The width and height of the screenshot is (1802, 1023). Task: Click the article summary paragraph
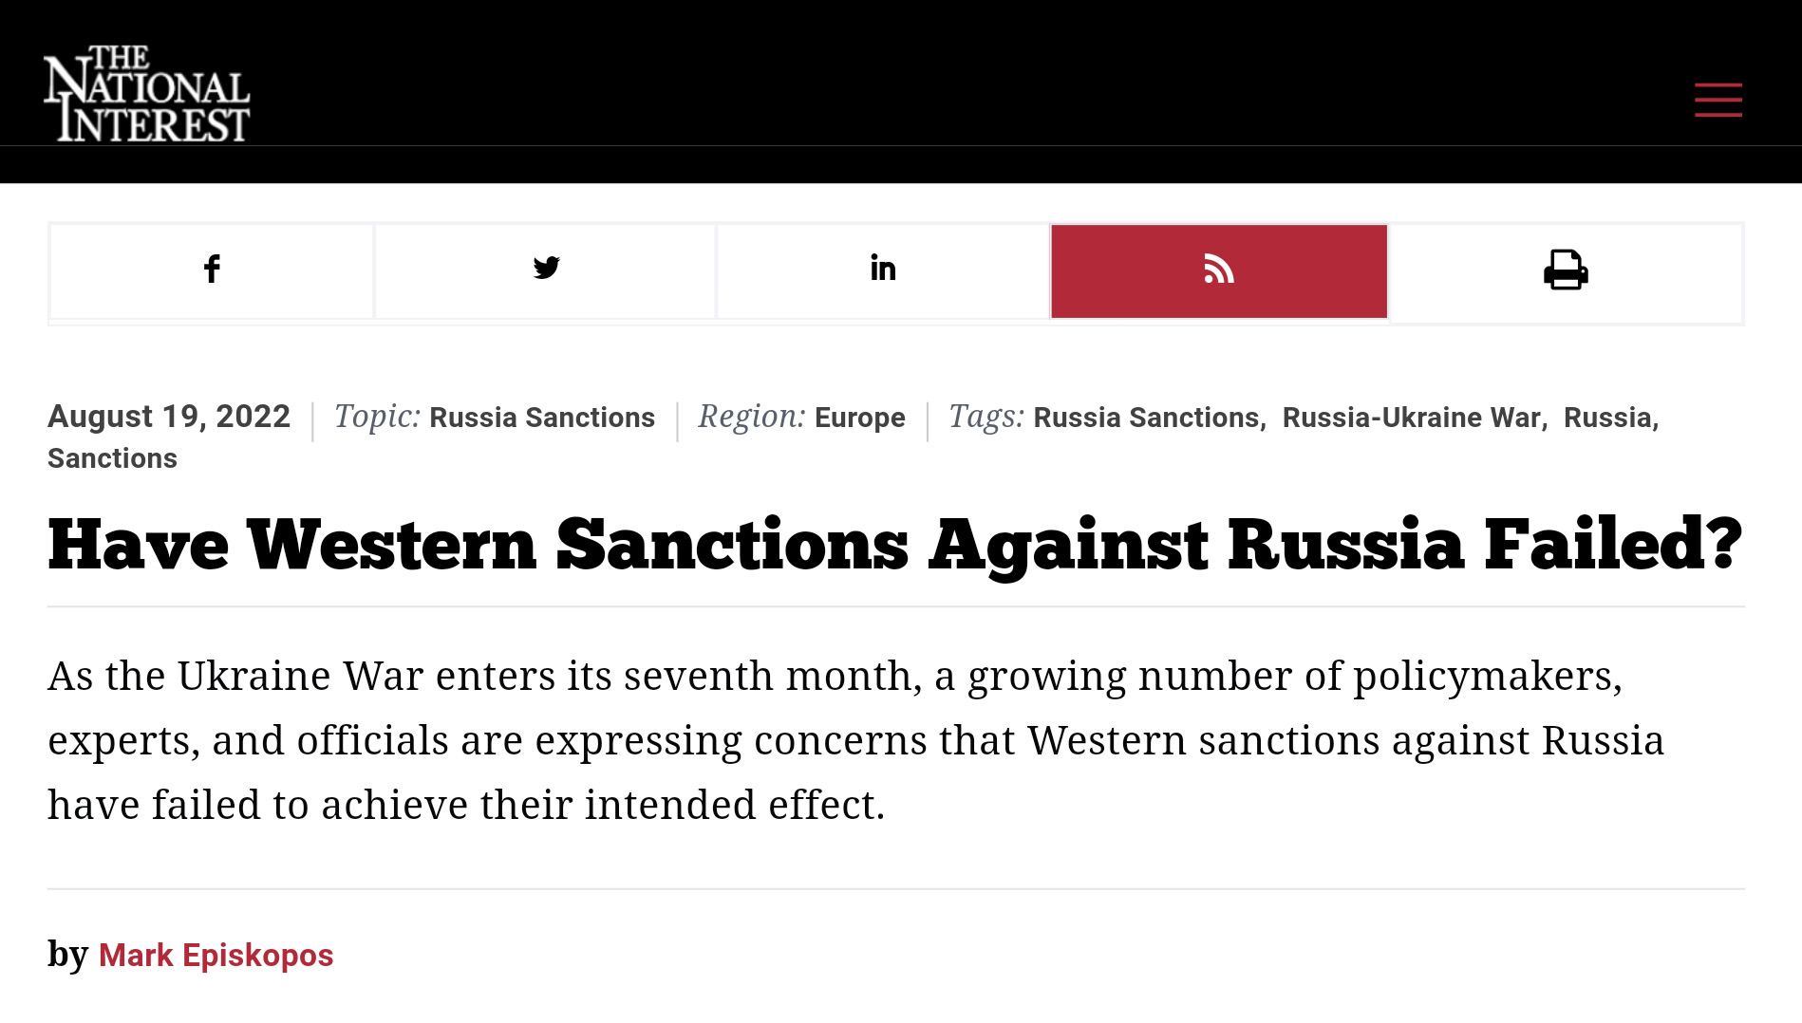coord(855,740)
